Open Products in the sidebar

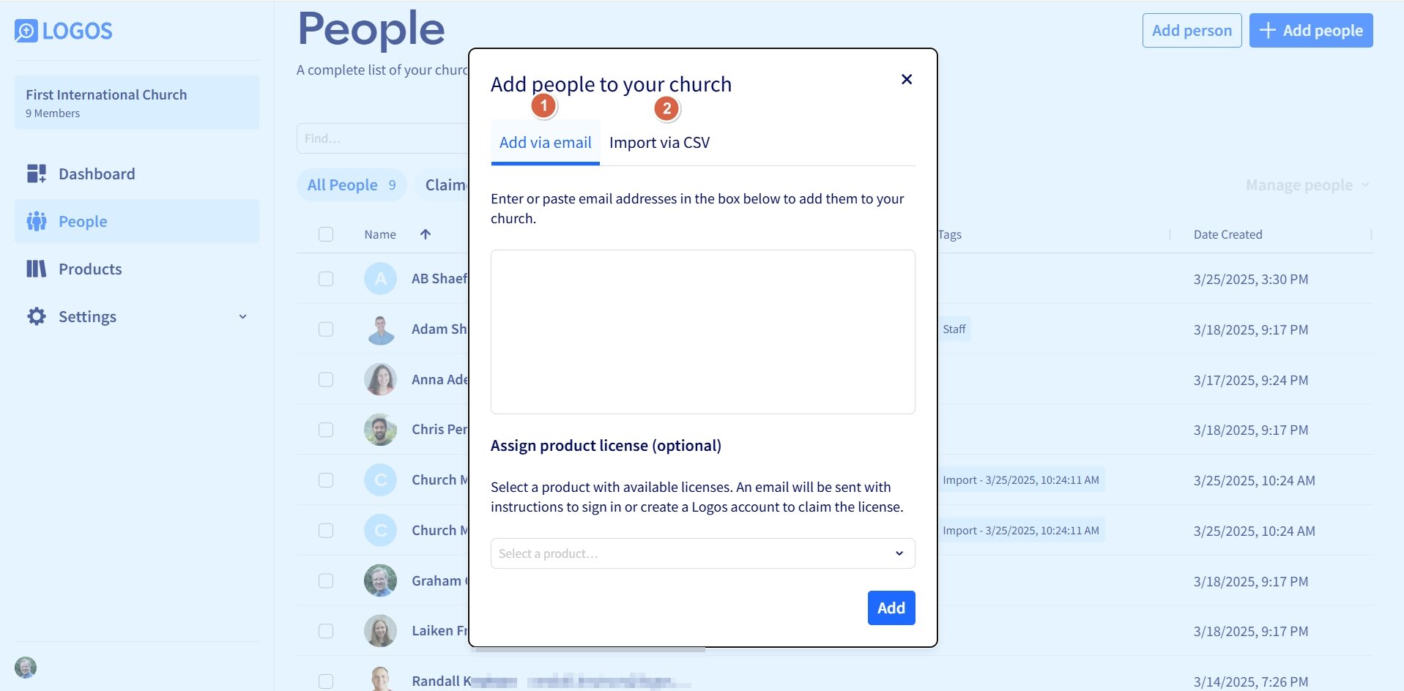[x=137, y=269]
